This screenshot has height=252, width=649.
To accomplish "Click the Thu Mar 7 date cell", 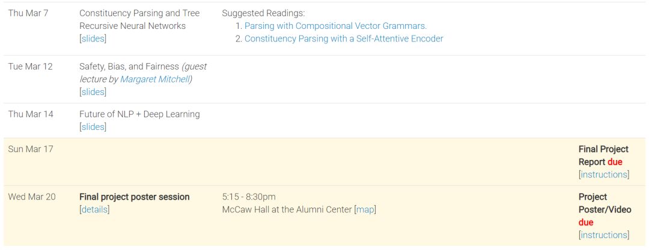I will click(28, 13).
